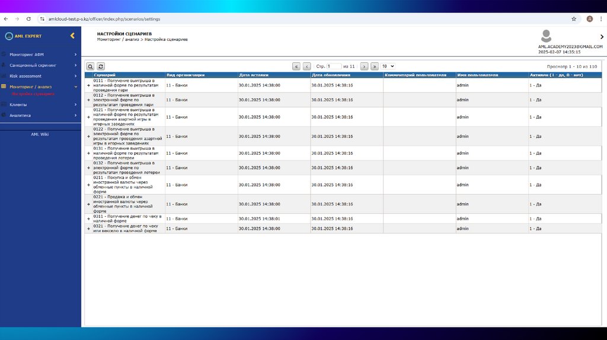Expand row for scenario 0321

(89, 229)
